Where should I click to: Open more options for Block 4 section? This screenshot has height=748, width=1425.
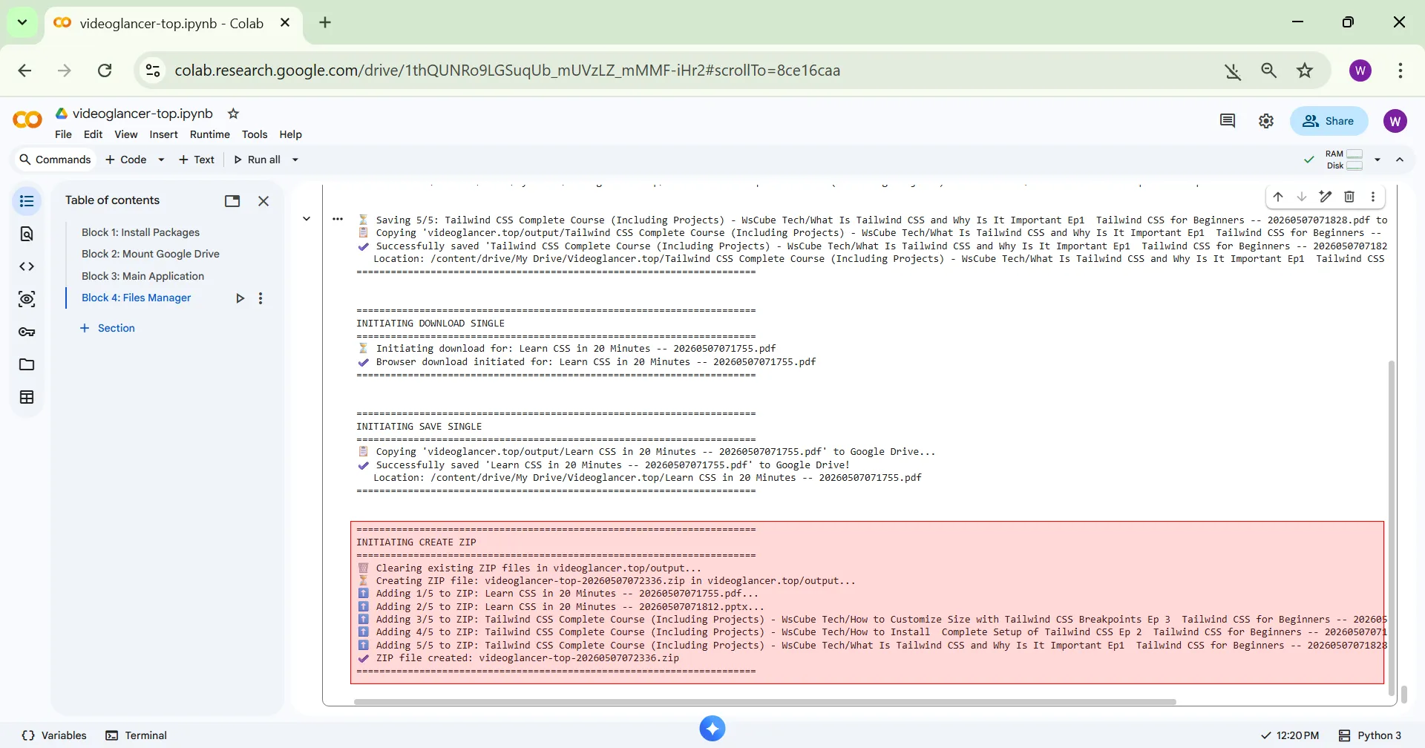point(261,298)
